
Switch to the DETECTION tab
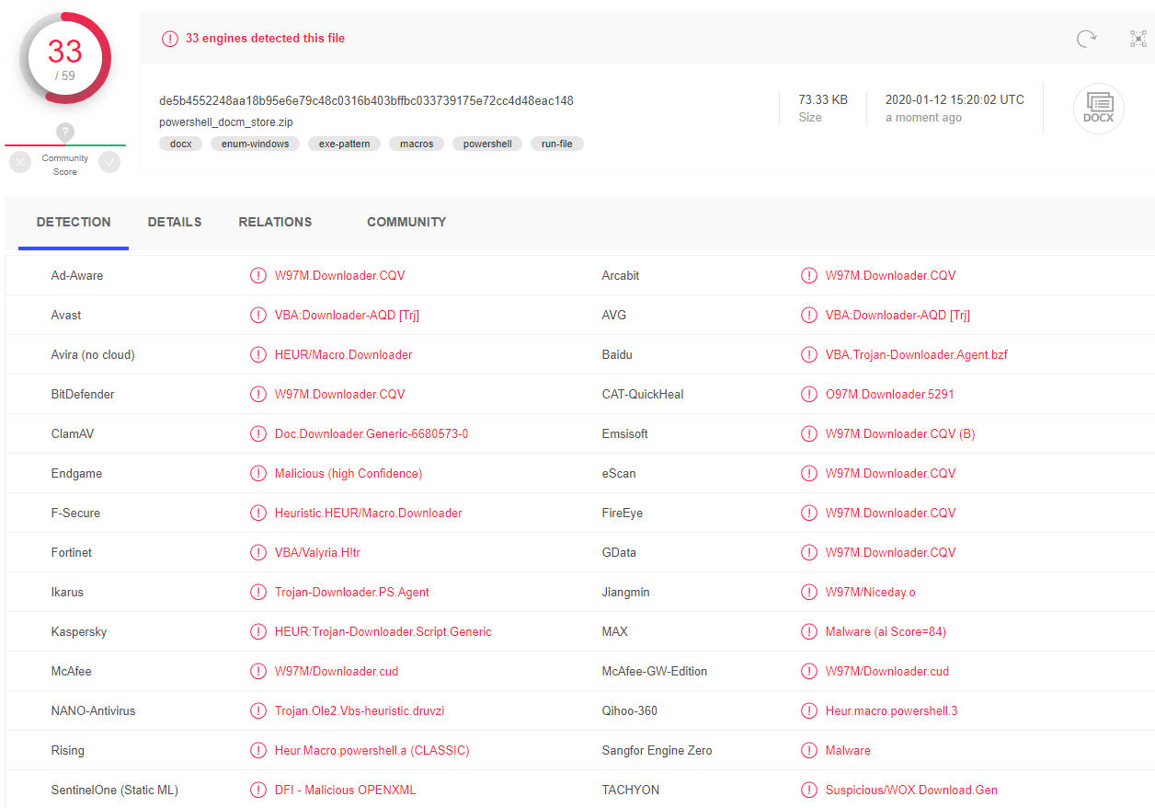click(x=74, y=222)
